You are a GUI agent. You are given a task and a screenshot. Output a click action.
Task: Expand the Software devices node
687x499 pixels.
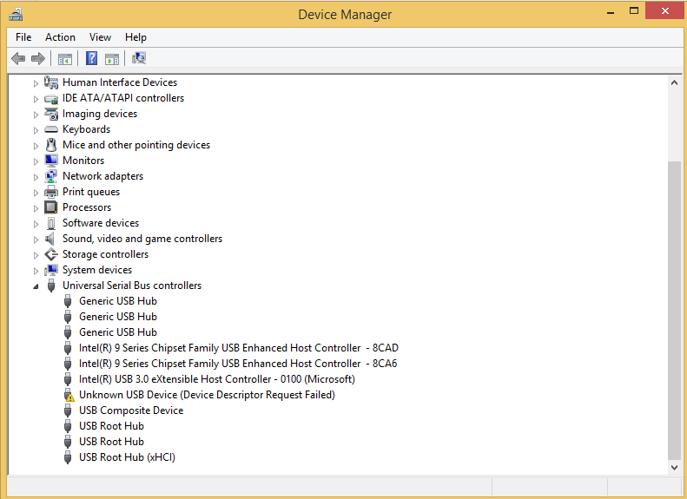(36, 224)
